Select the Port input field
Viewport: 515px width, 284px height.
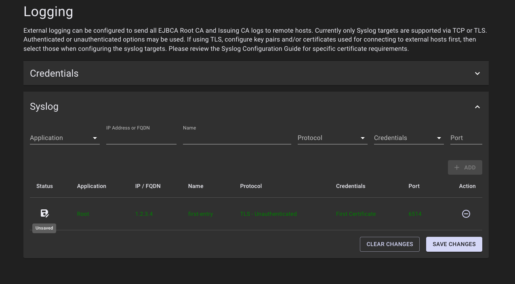click(x=466, y=138)
